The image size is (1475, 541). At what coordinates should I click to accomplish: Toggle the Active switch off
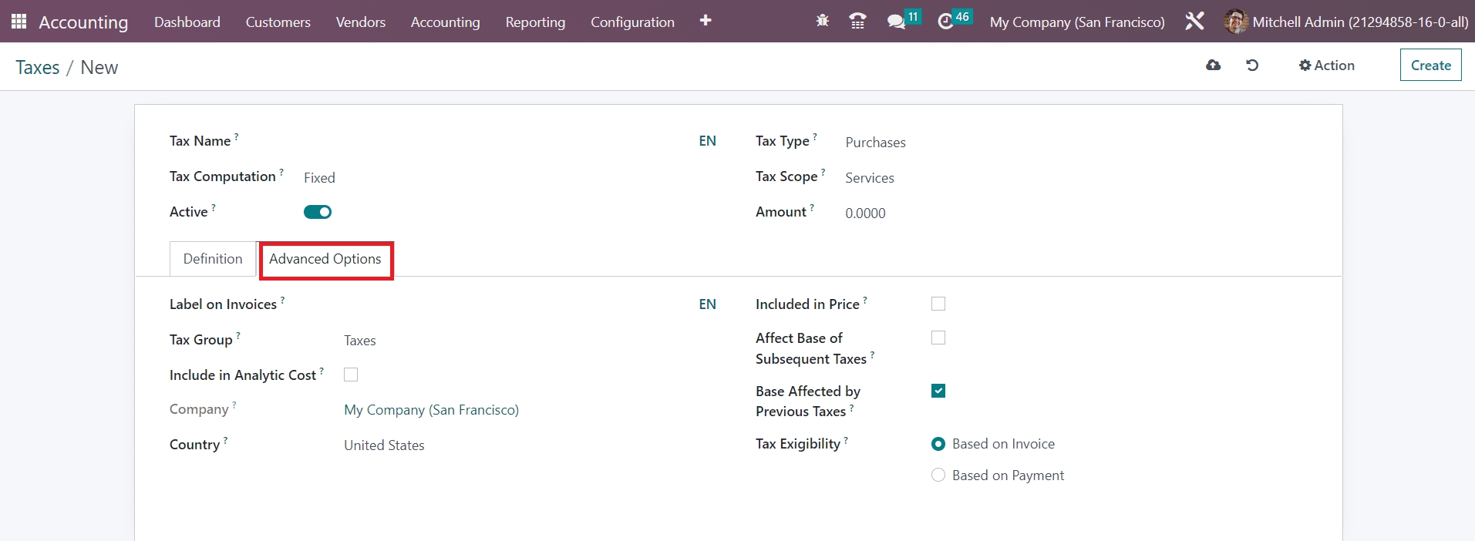(317, 212)
